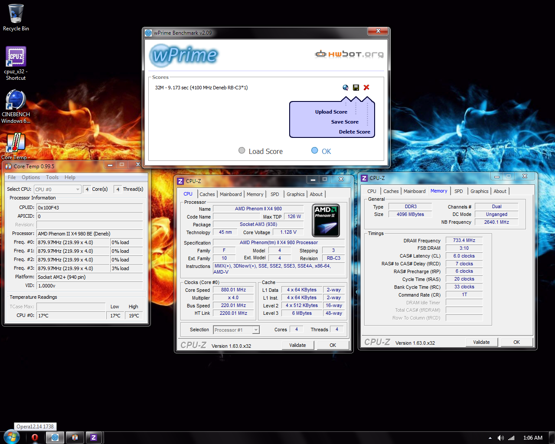
Task: Click Save Score in the wPrime popup
Action: pos(345,122)
